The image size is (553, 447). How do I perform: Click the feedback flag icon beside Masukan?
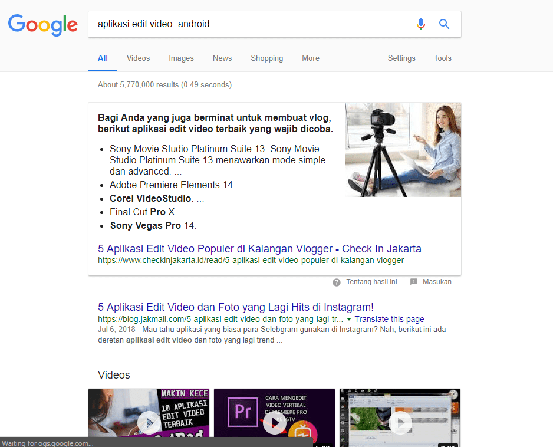(414, 281)
